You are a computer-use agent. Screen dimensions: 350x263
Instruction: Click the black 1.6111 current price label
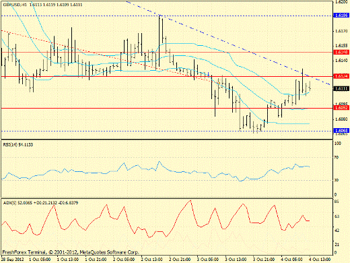(341, 88)
